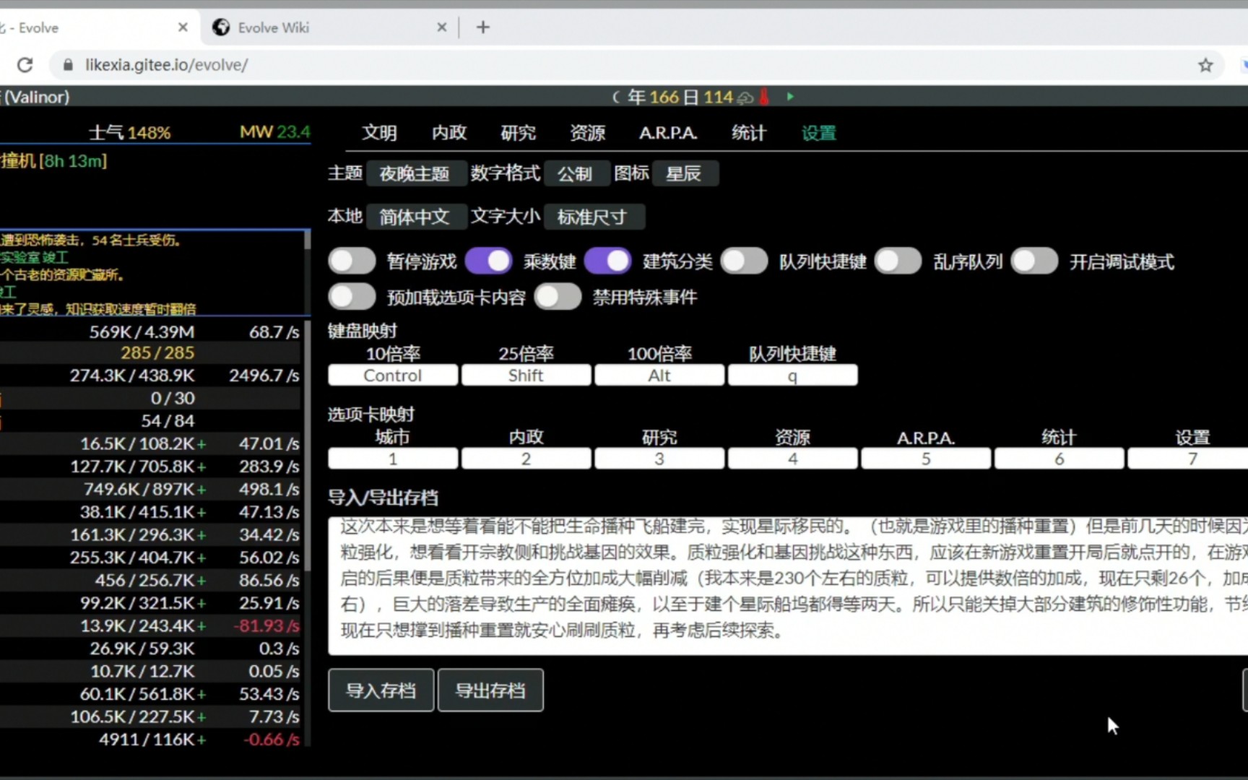
Task: Close the Evolve game tab
Action: (x=183, y=27)
